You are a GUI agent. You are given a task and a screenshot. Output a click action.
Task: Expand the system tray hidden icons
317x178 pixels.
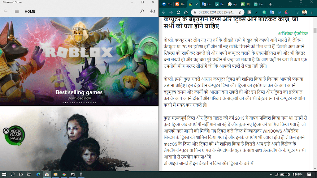pyautogui.click(x=271, y=175)
